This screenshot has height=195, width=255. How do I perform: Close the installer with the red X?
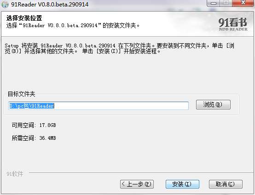point(243,3)
